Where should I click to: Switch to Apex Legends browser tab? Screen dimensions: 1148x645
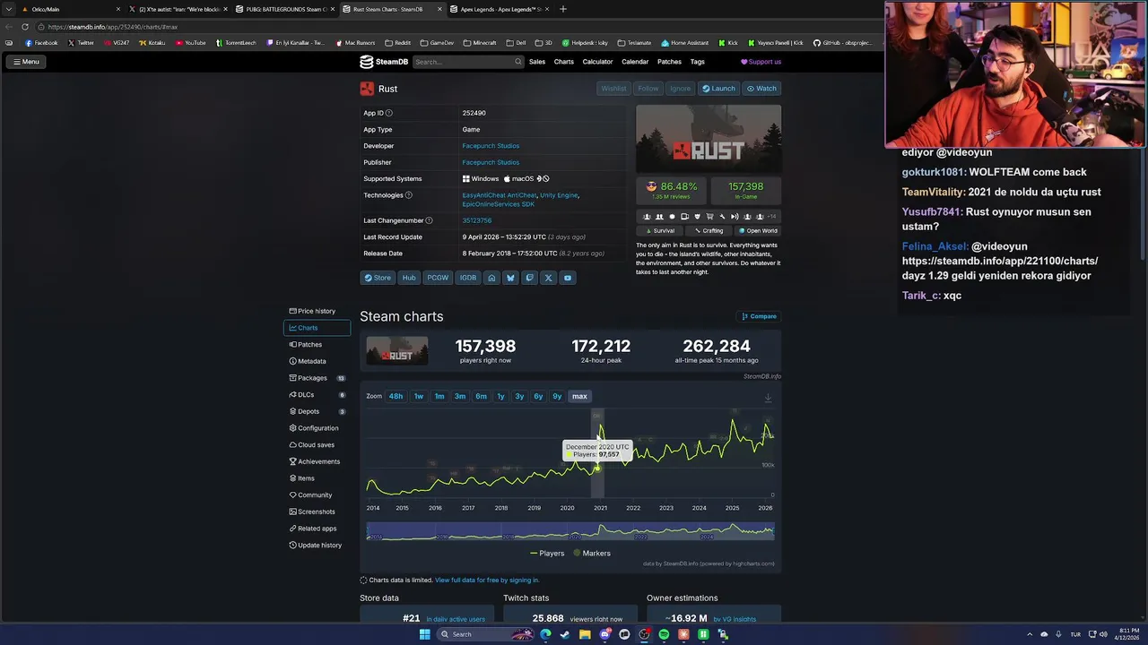pos(502,9)
